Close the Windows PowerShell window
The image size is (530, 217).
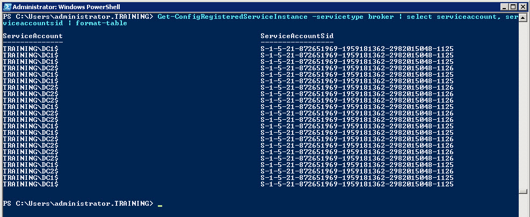pos(522,6)
